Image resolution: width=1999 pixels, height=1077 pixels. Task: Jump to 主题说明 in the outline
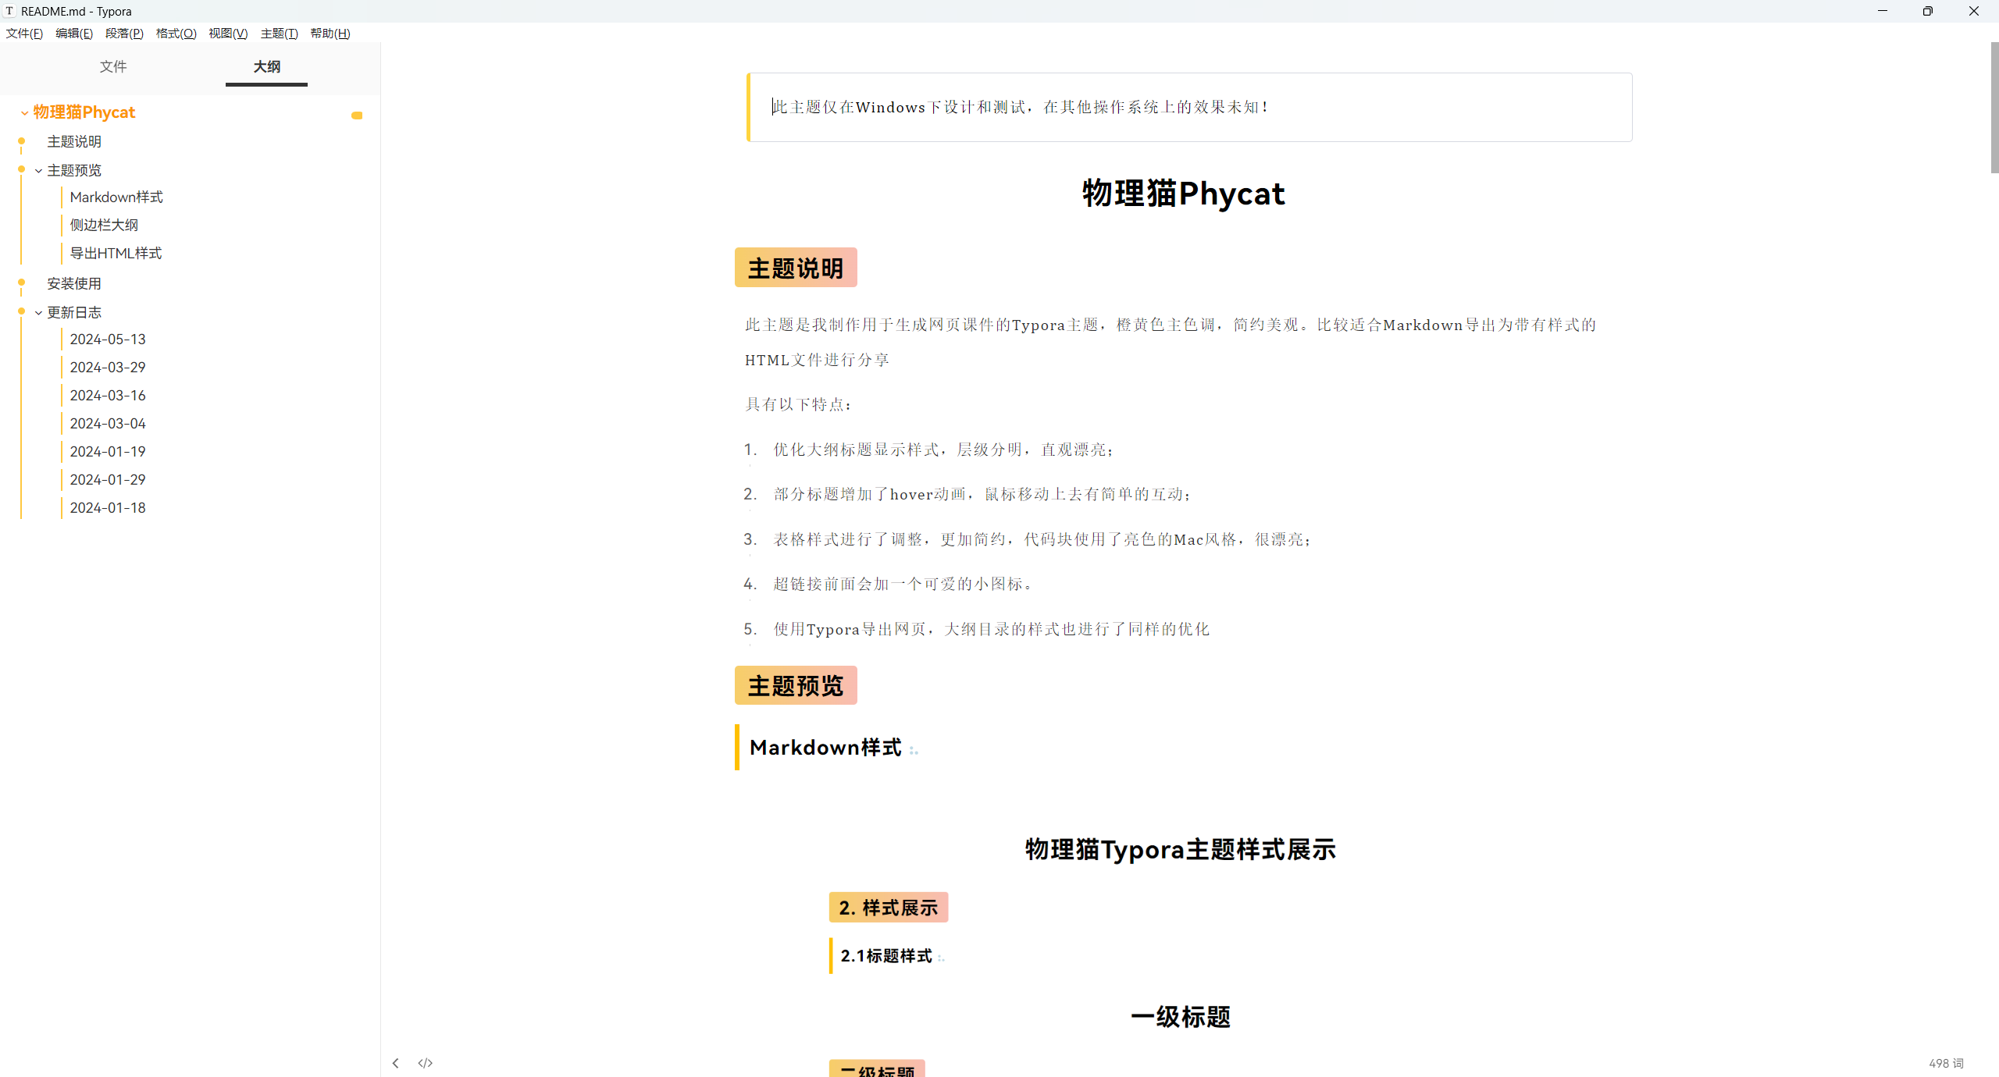74,141
